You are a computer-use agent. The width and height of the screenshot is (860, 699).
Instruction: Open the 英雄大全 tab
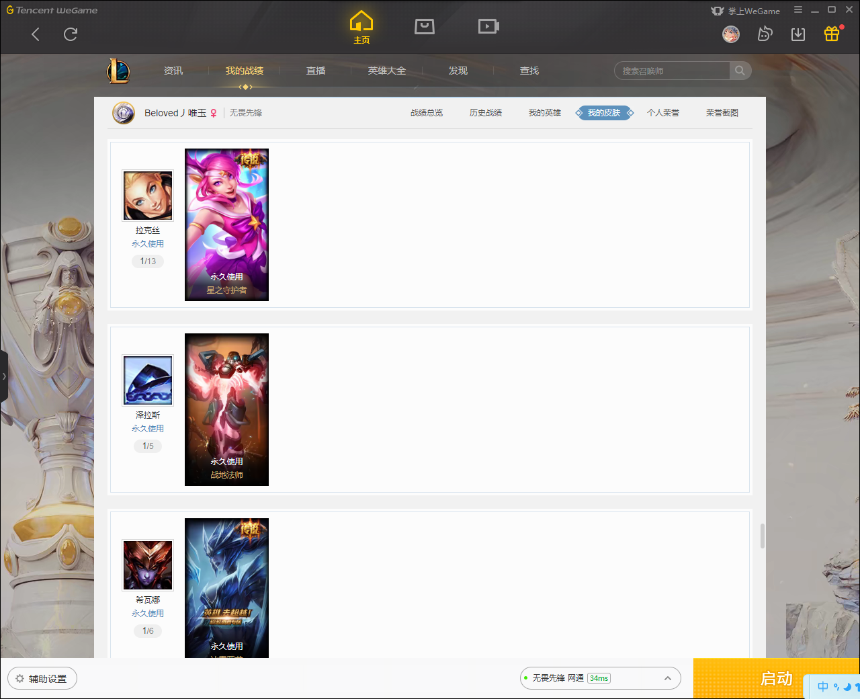point(387,71)
